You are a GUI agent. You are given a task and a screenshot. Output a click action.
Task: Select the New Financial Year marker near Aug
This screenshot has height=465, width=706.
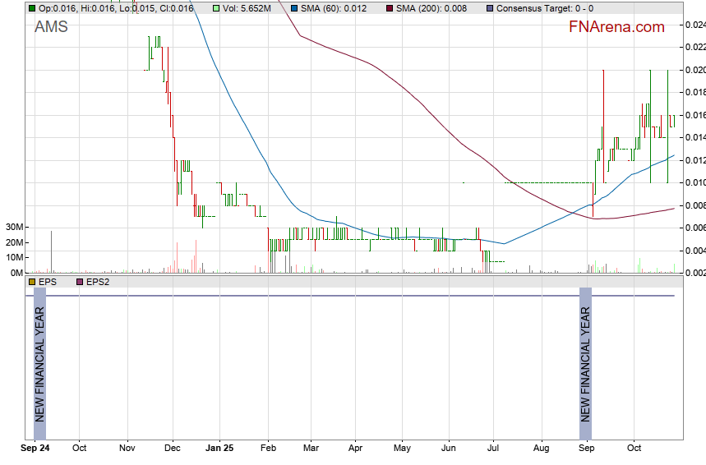[x=585, y=355]
